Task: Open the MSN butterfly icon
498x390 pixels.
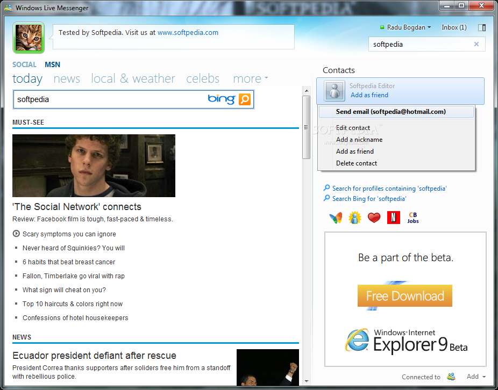Action: click(x=336, y=218)
